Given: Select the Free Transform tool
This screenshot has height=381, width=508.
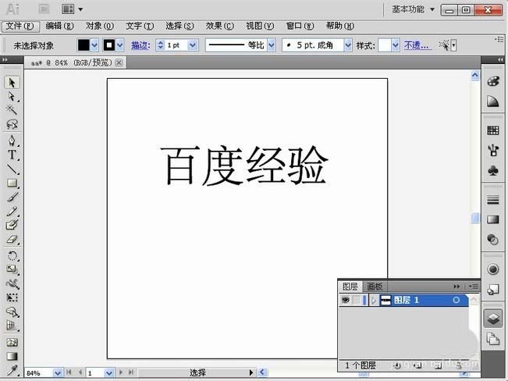Looking at the screenshot, I should pos(12,297).
